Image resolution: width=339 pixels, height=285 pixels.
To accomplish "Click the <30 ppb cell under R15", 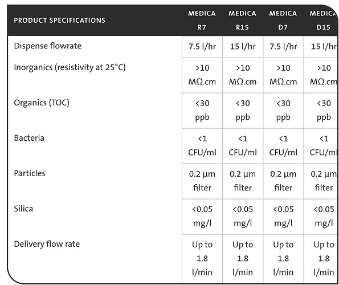I will (243, 110).
